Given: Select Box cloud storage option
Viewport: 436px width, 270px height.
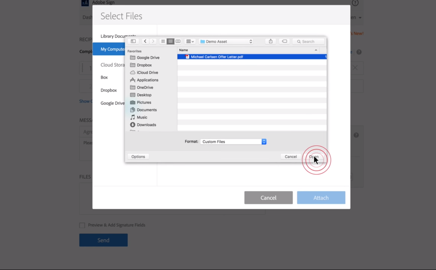Looking at the screenshot, I should click(104, 77).
